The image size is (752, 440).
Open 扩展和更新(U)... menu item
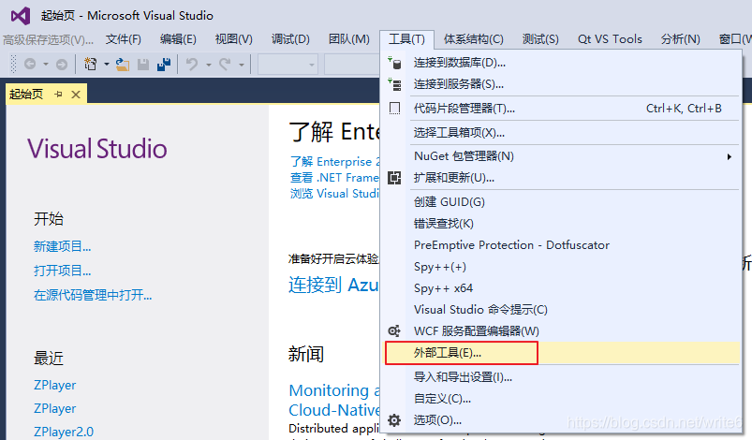click(561, 178)
